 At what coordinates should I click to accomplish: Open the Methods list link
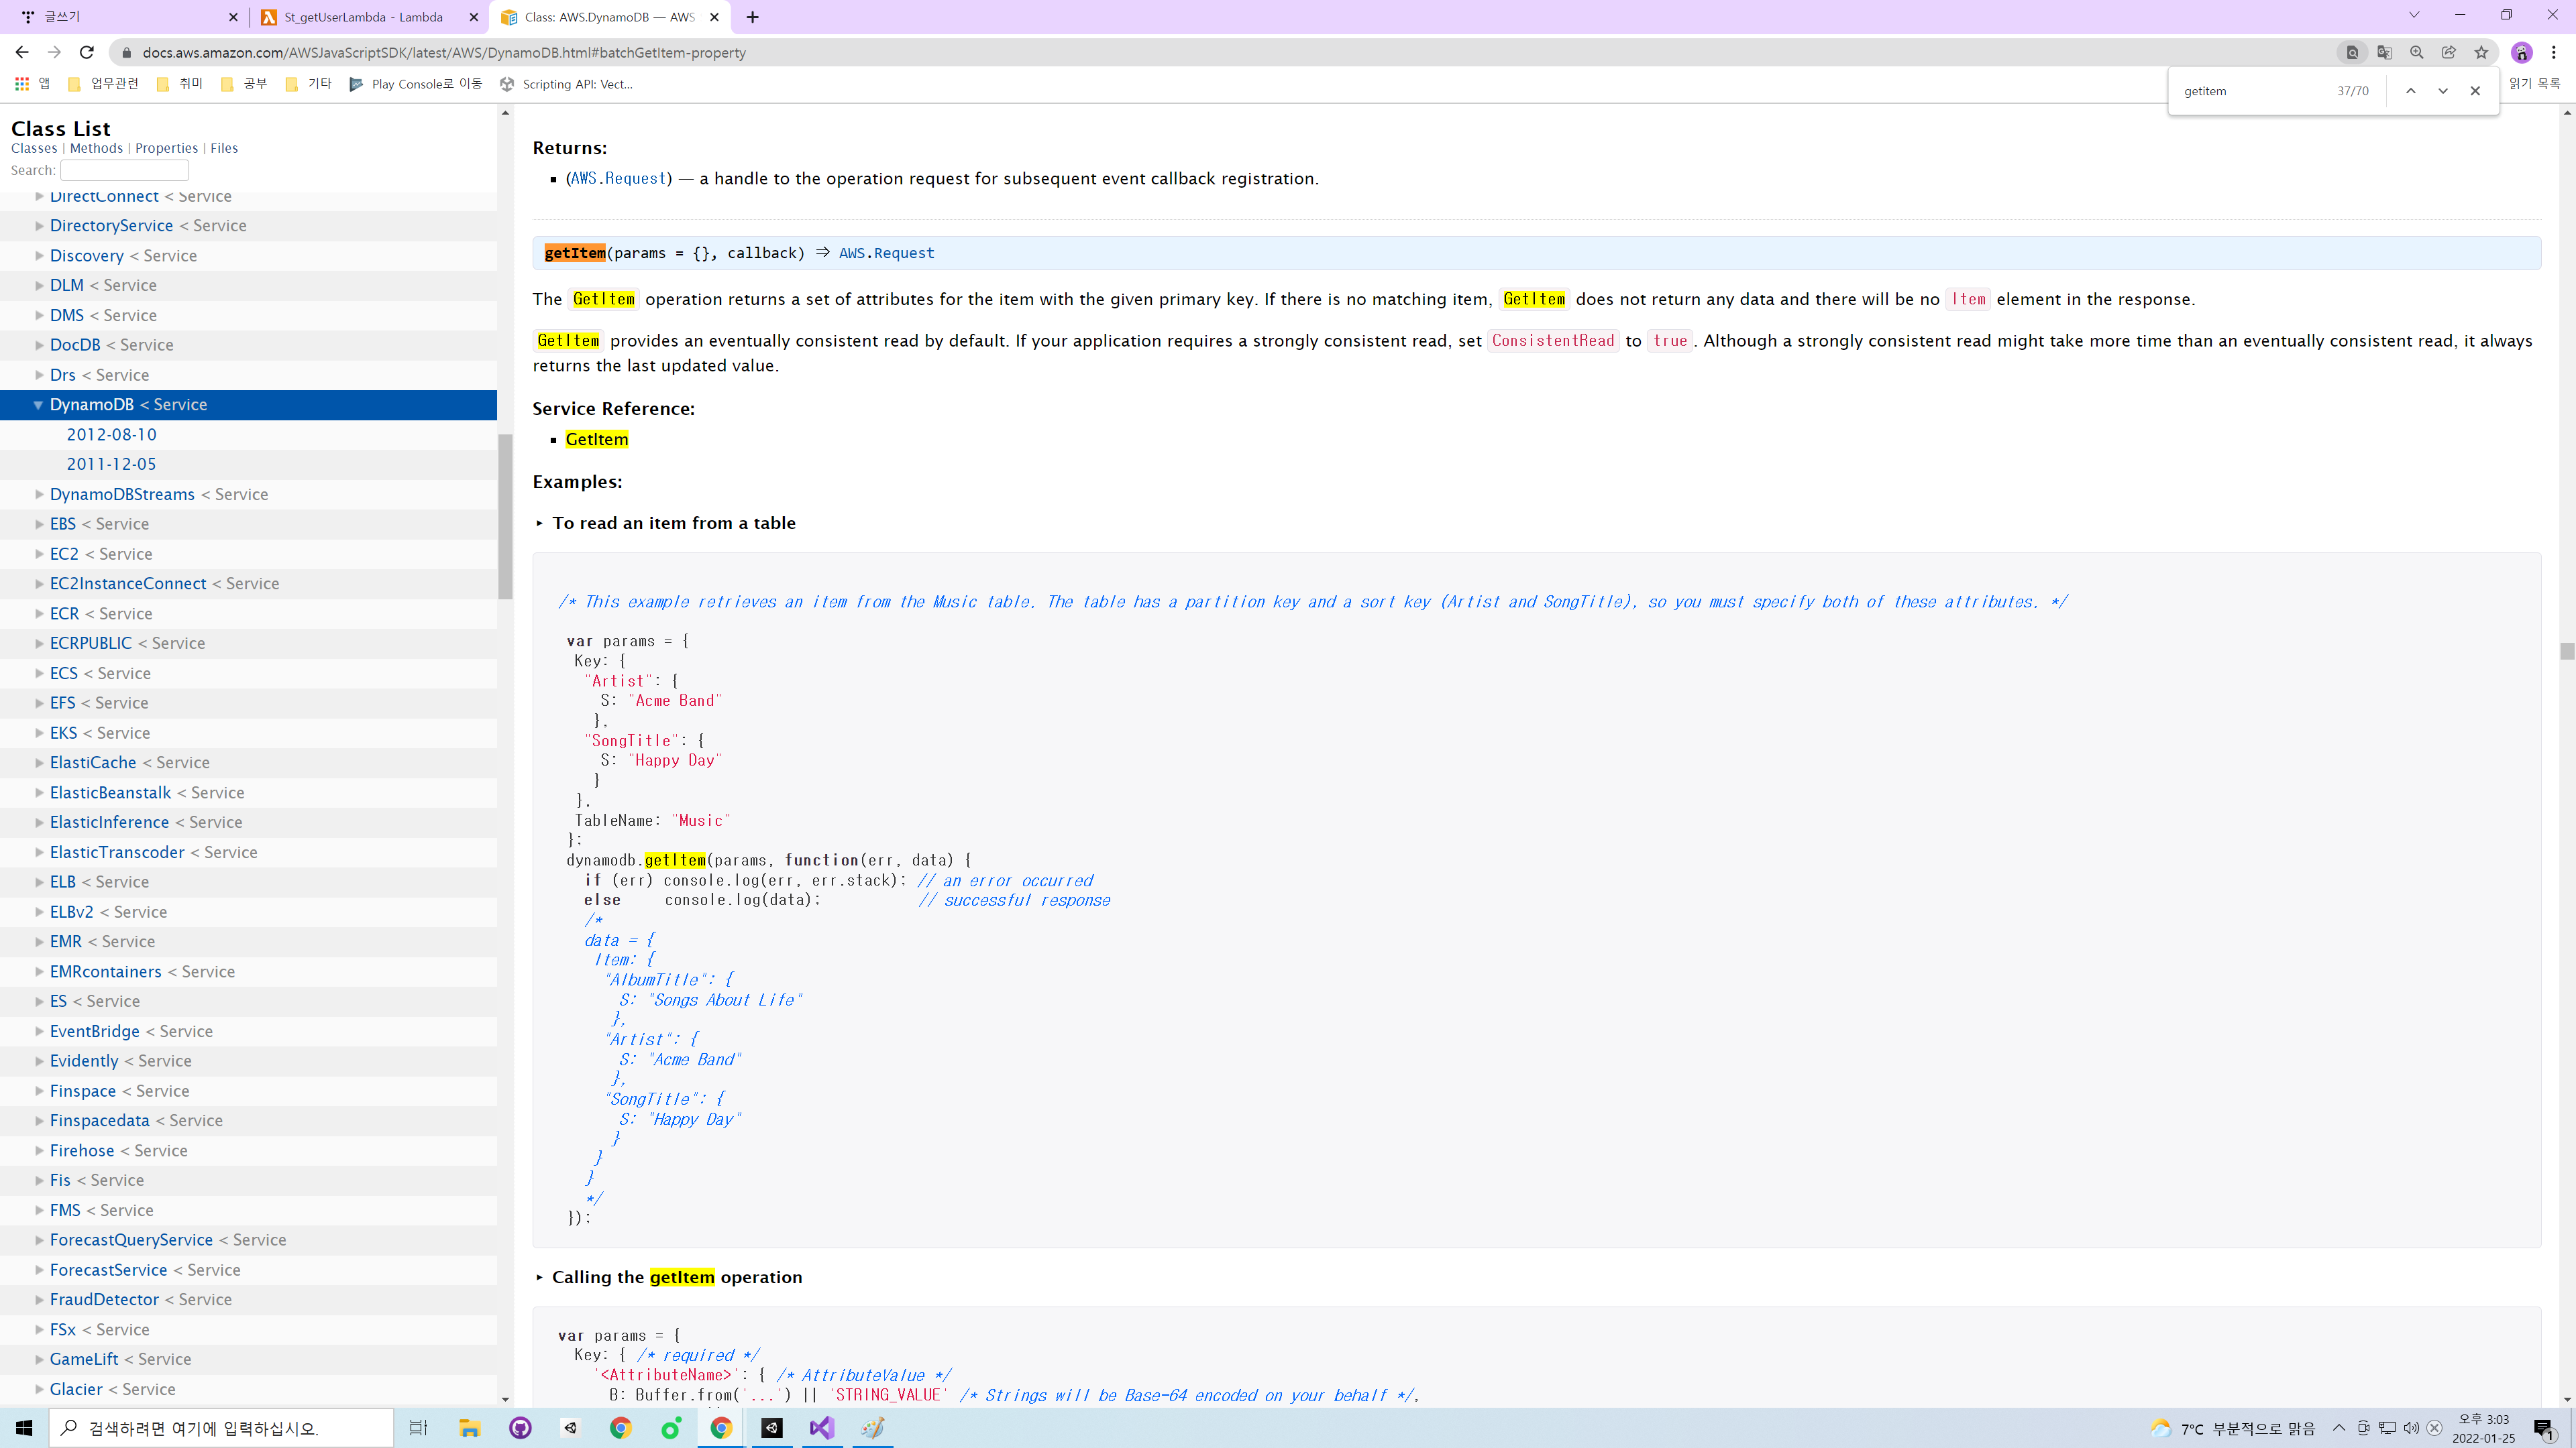click(x=96, y=148)
